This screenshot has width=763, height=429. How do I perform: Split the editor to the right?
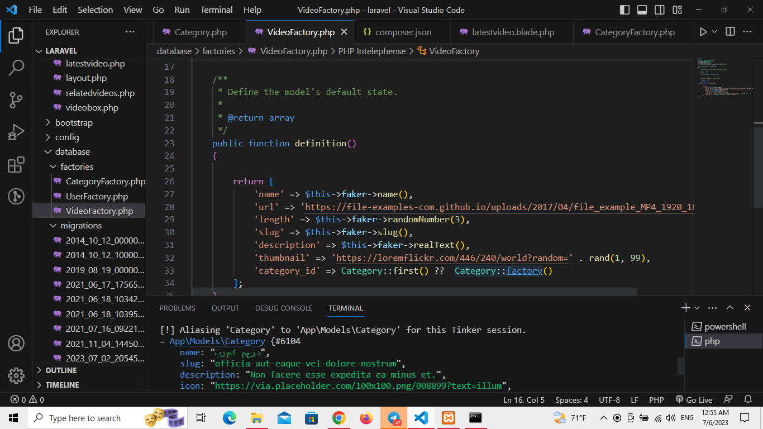[729, 32]
